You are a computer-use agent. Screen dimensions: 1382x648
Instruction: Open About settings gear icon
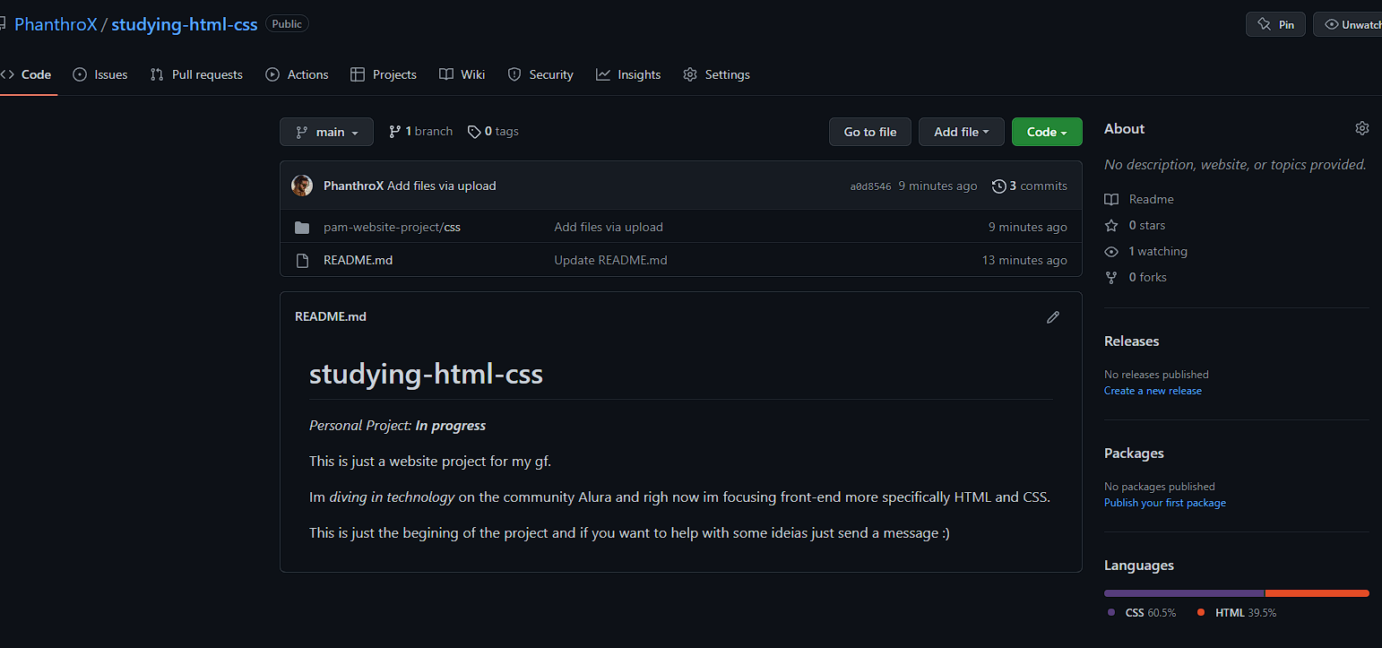pos(1362,128)
